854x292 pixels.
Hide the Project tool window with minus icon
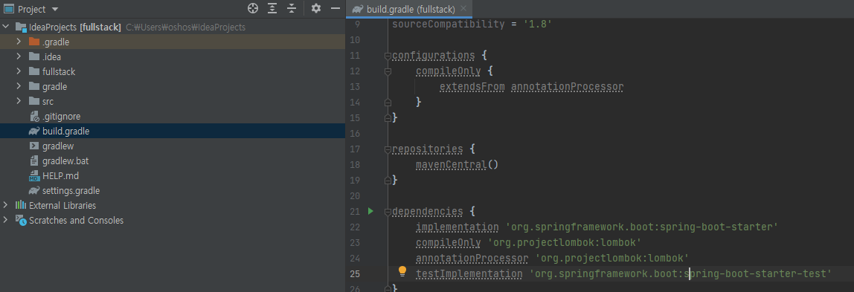(x=335, y=8)
